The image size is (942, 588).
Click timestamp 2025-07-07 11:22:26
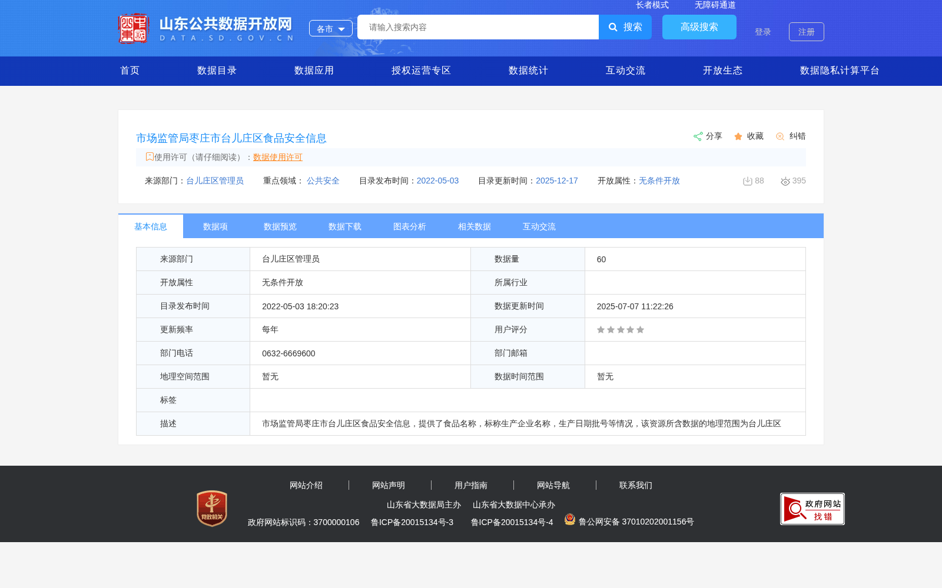[x=635, y=306]
